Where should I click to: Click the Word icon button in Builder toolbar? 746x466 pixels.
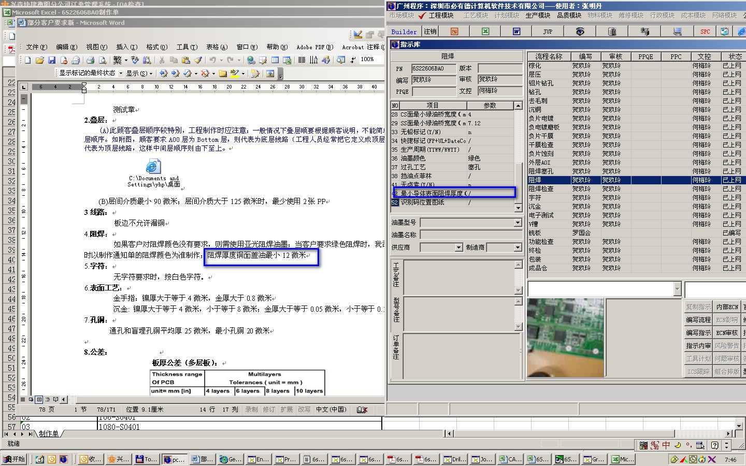[x=517, y=32]
